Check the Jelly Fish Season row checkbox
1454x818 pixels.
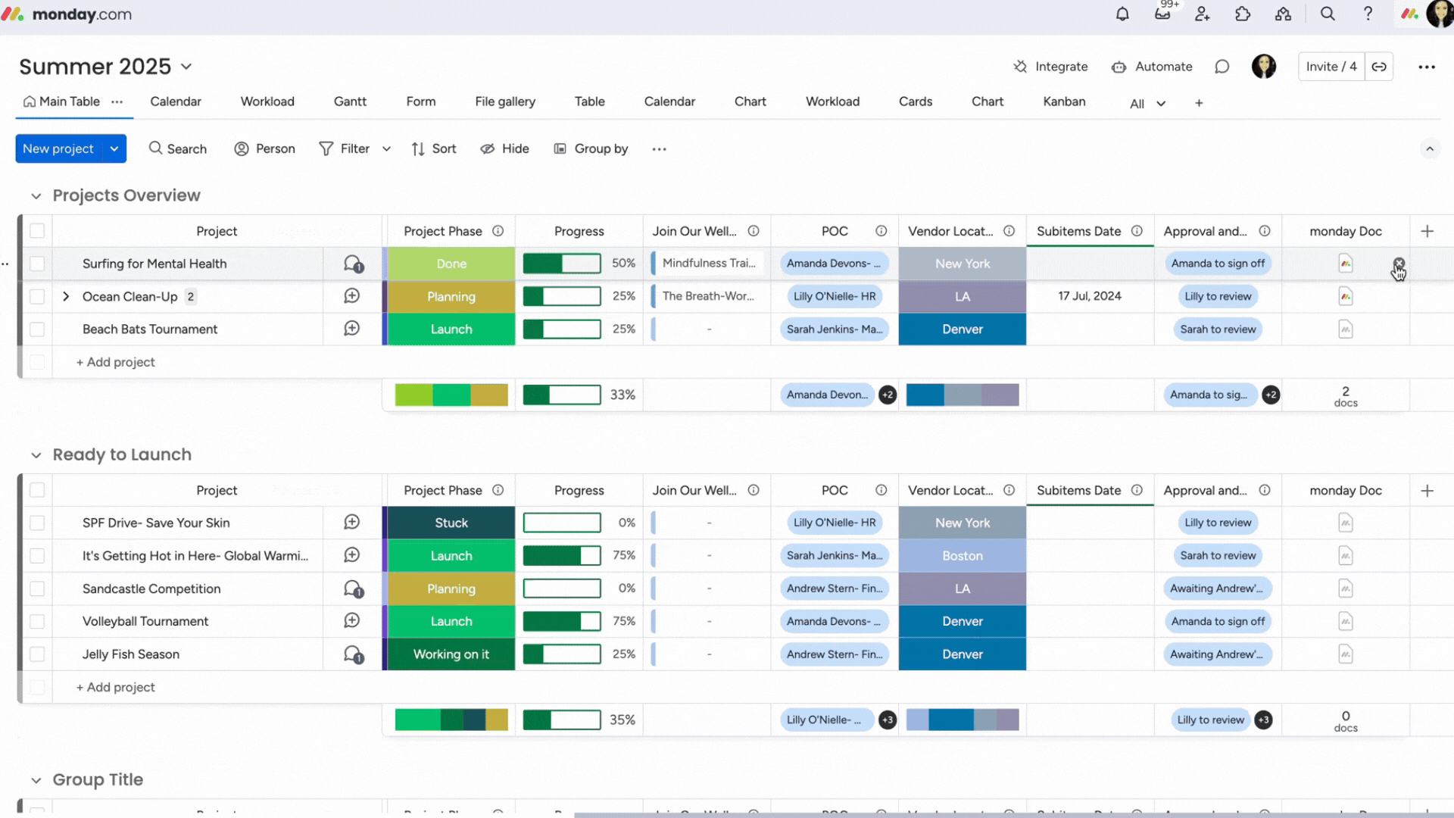[x=36, y=654]
